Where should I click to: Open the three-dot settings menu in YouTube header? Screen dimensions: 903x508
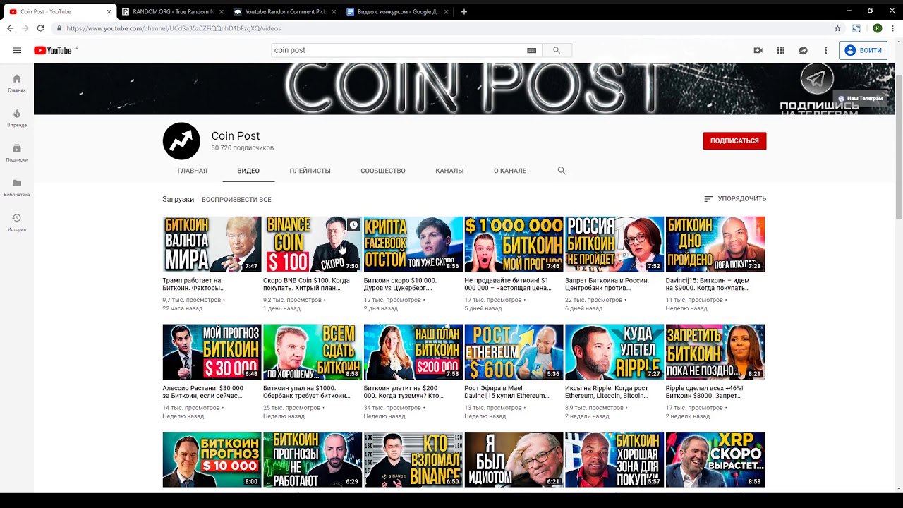[x=825, y=50]
